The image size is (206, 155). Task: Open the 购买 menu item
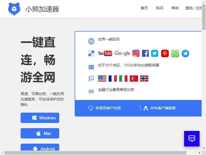coord(160,8)
